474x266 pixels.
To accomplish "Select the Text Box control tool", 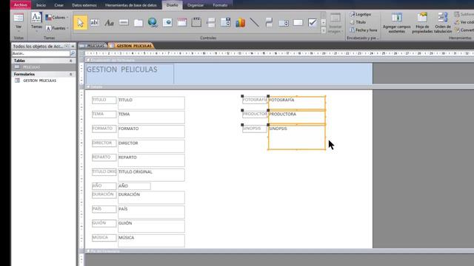I will pos(95,23).
